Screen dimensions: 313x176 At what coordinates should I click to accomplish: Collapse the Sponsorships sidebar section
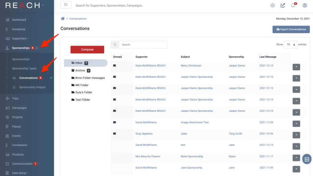click(x=37, y=48)
